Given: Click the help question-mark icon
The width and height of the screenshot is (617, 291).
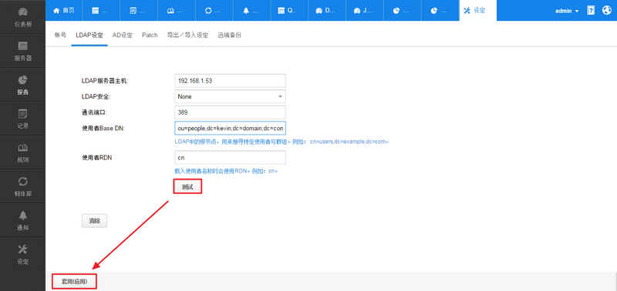Looking at the screenshot, I should pyautogui.click(x=591, y=11).
